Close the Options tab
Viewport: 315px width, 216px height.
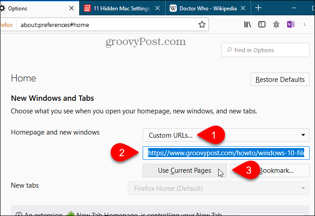[x=71, y=8]
